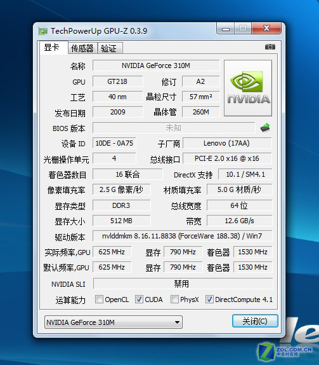The height and width of the screenshot is (365, 319).
Task: Click the bus width field 64 位
Action: click(239, 205)
